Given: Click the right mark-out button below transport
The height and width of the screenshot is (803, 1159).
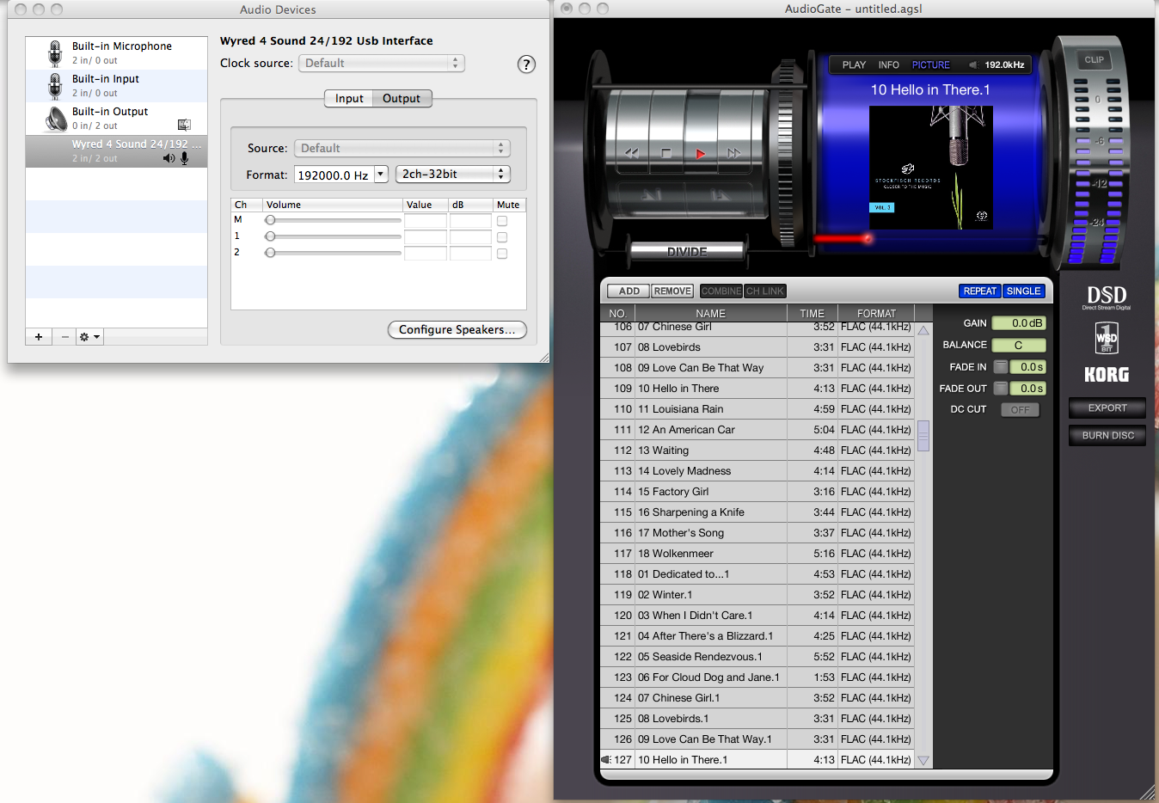Looking at the screenshot, I should click(720, 196).
